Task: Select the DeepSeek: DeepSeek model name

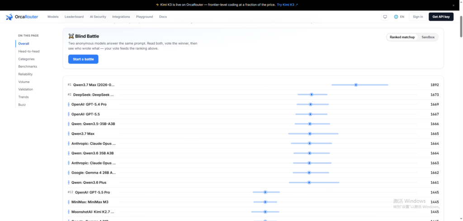Action: [x=94, y=95]
